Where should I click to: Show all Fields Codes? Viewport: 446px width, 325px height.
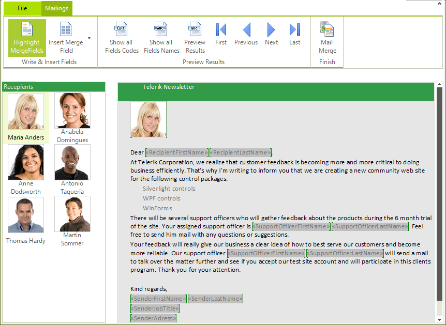pyautogui.click(x=122, y=38)
